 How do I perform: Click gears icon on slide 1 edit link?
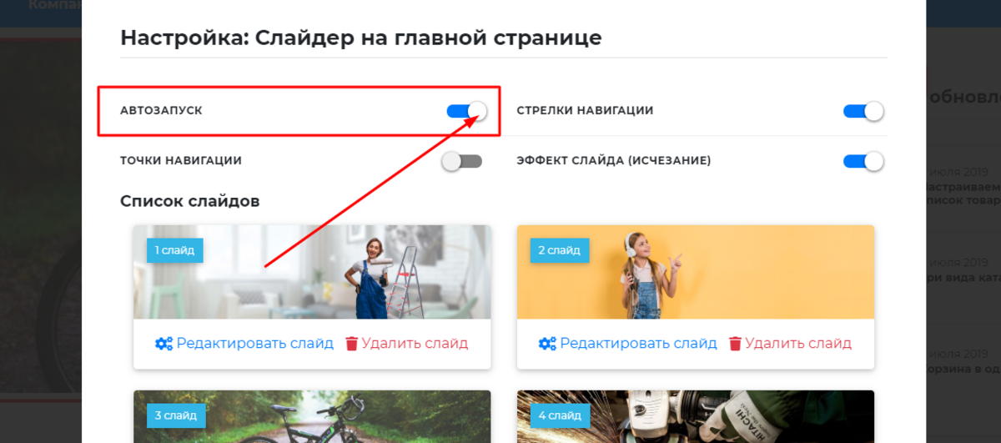pyautogui.click(x=164, y=344)
